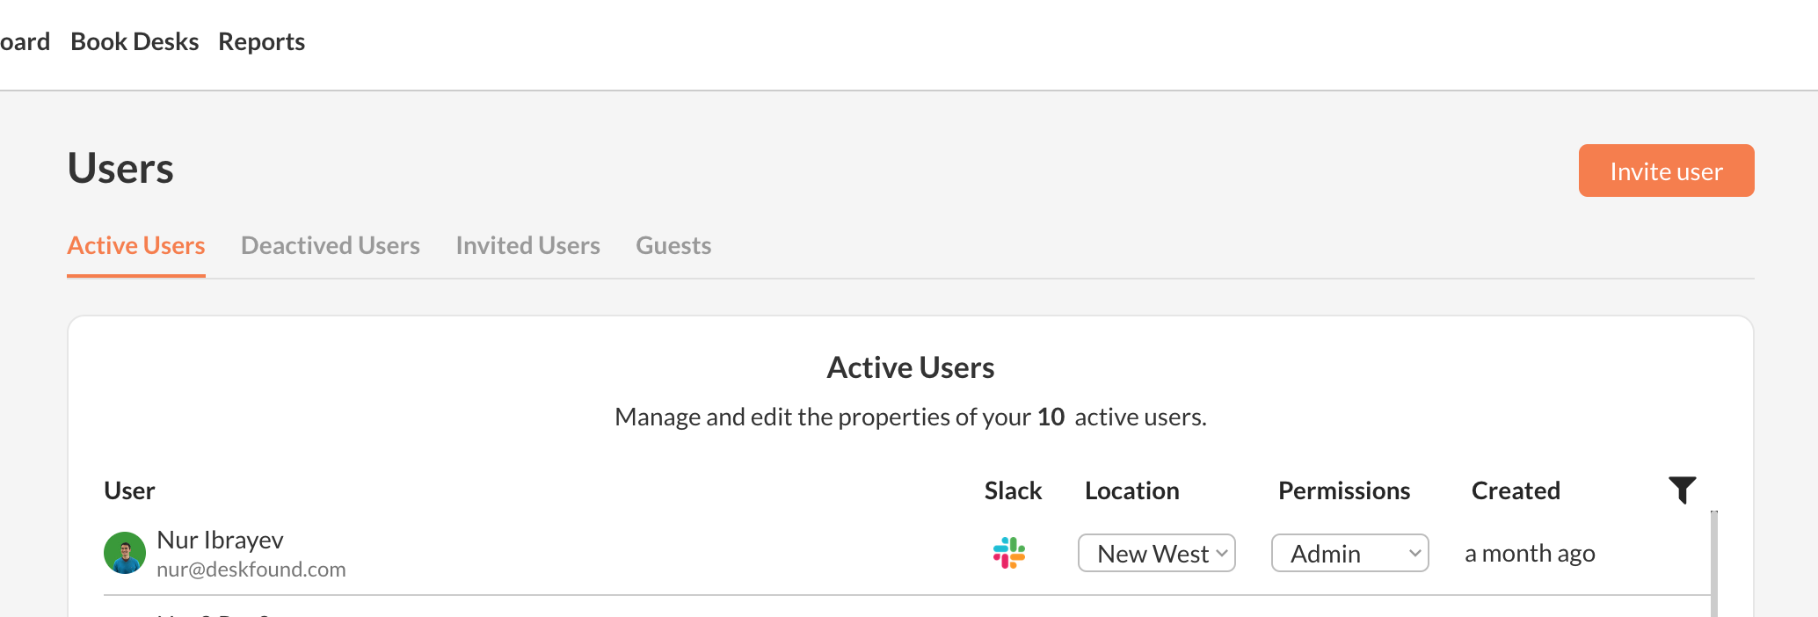Open the Guests tab
The image size is (1818, 617).
coord(673,245)
